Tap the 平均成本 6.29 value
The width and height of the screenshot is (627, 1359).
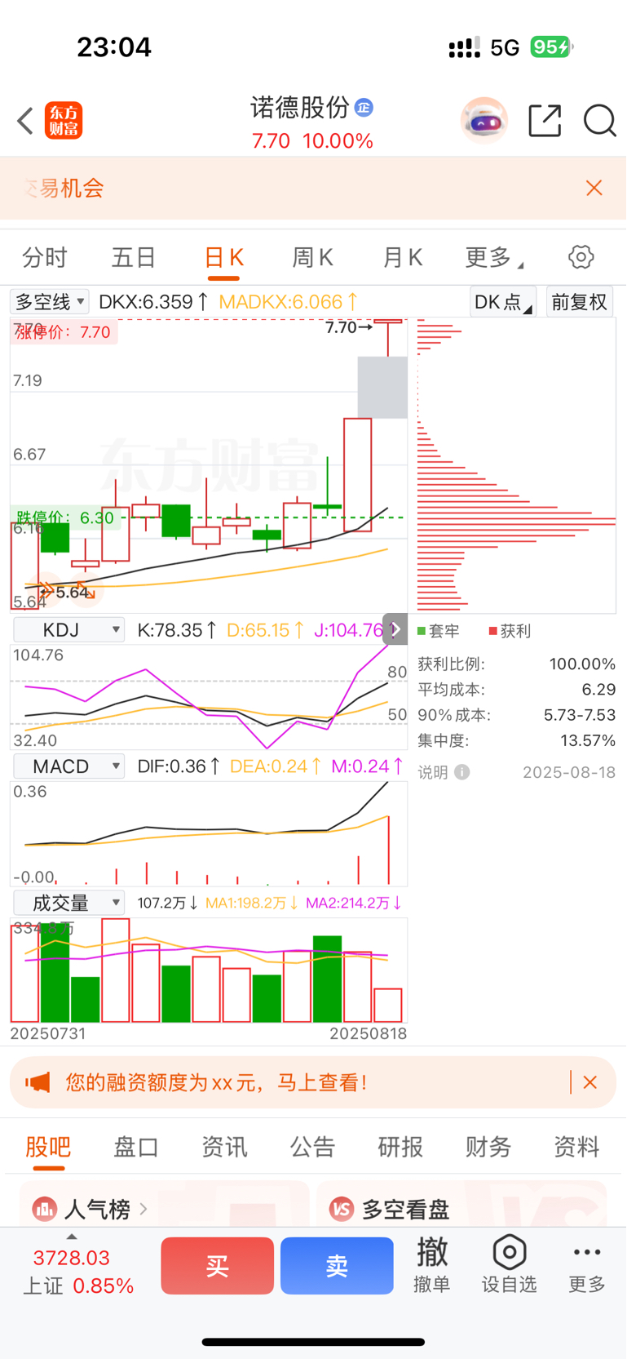(x=599, y=690)
